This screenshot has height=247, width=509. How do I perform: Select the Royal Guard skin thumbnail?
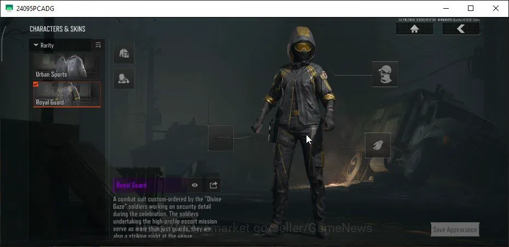[x=67, y=94]
